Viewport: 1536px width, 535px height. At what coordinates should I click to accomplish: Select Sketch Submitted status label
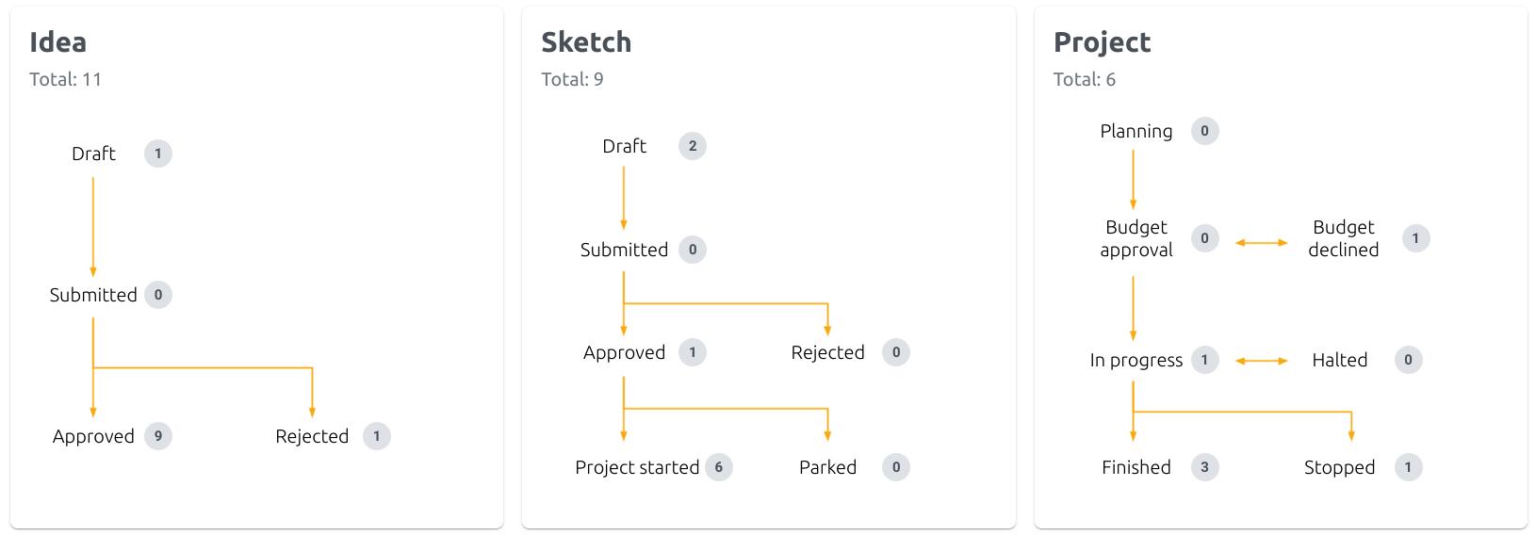[624, 250]
